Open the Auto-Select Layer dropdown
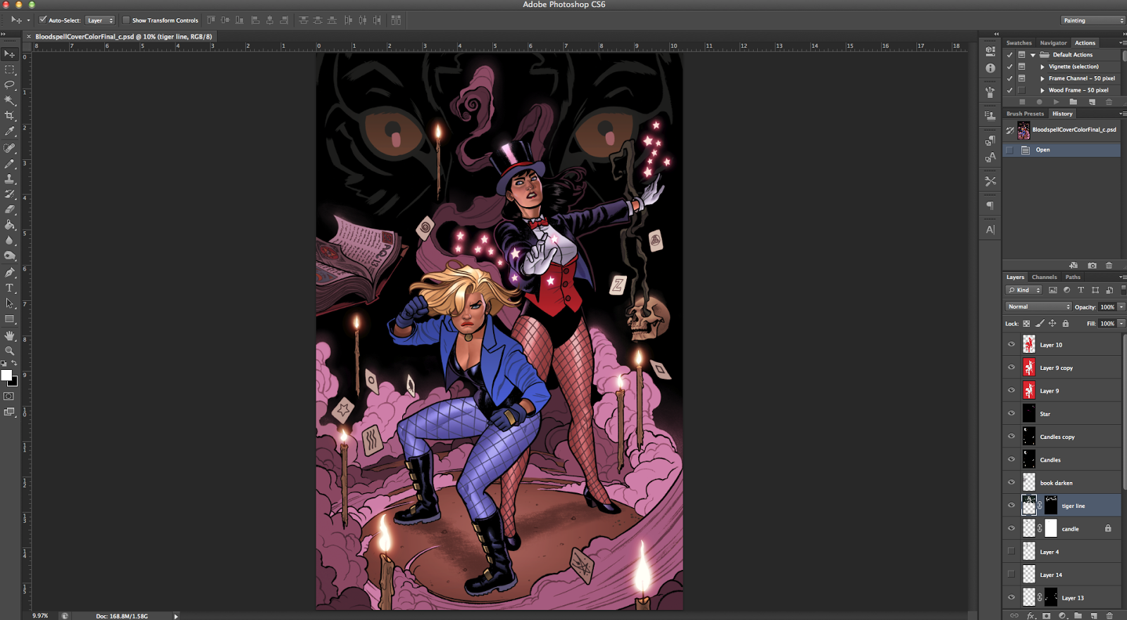 pyautogui.click(x=100, y=20)
